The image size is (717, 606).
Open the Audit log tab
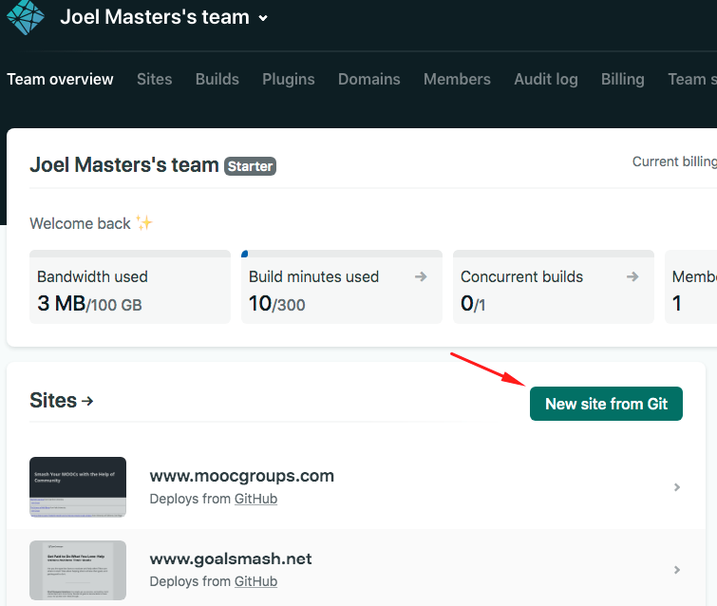click(x=546, y=79)
